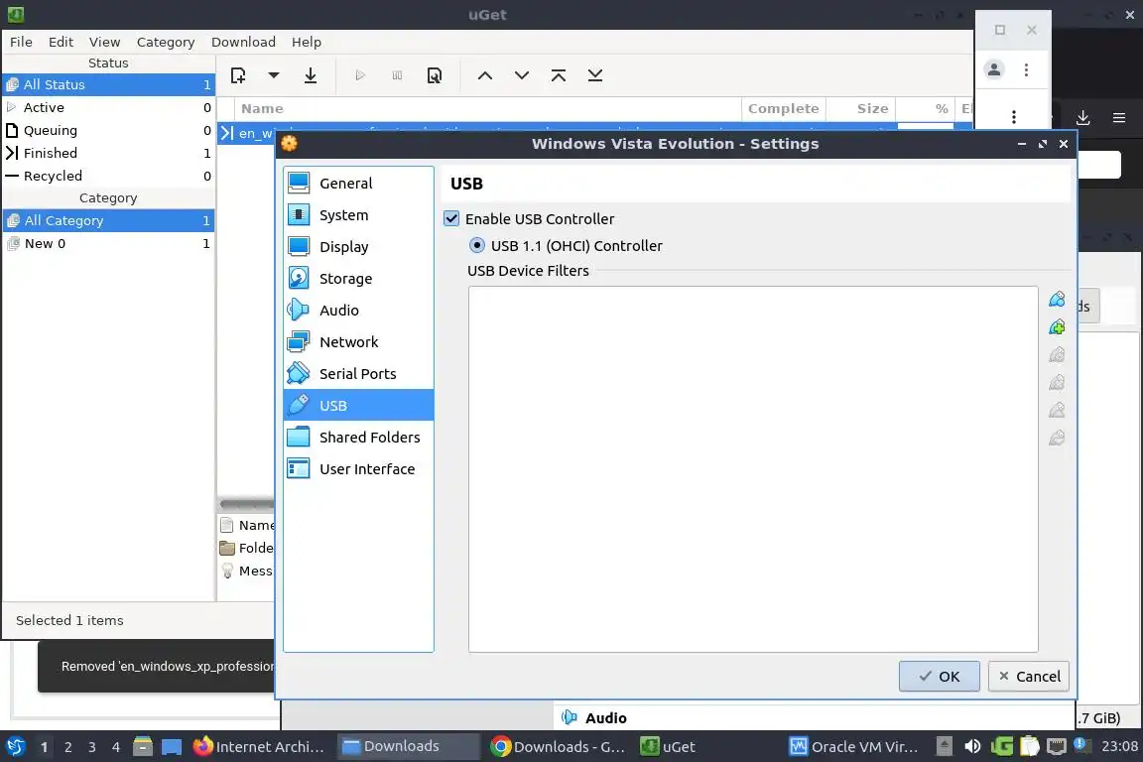Select All Status in uGet
The image size is (1143, 762).
108,84
